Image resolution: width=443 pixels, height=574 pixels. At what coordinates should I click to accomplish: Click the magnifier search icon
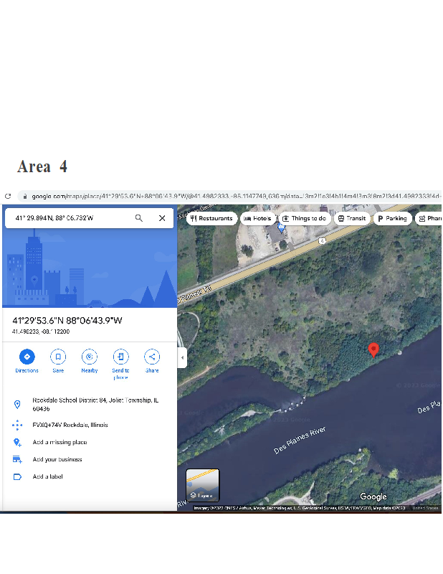pyautogui.click(x=139, y=218)
